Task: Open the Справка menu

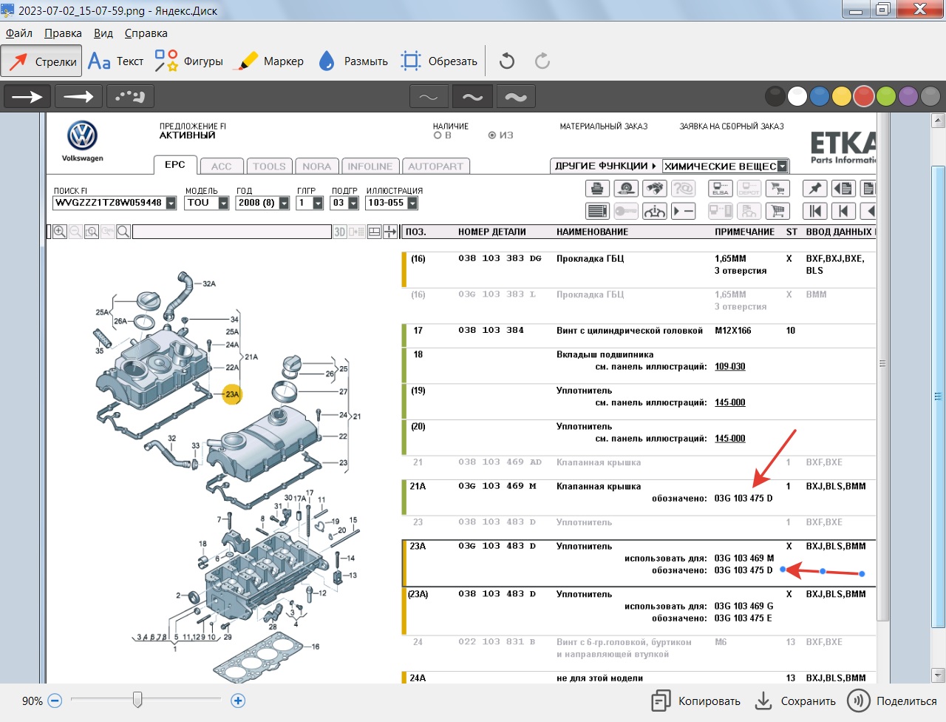Action: tap(146, 33)
